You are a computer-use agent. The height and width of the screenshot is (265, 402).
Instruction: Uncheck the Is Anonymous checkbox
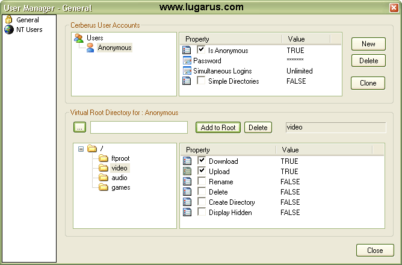[x=201, y=49]
